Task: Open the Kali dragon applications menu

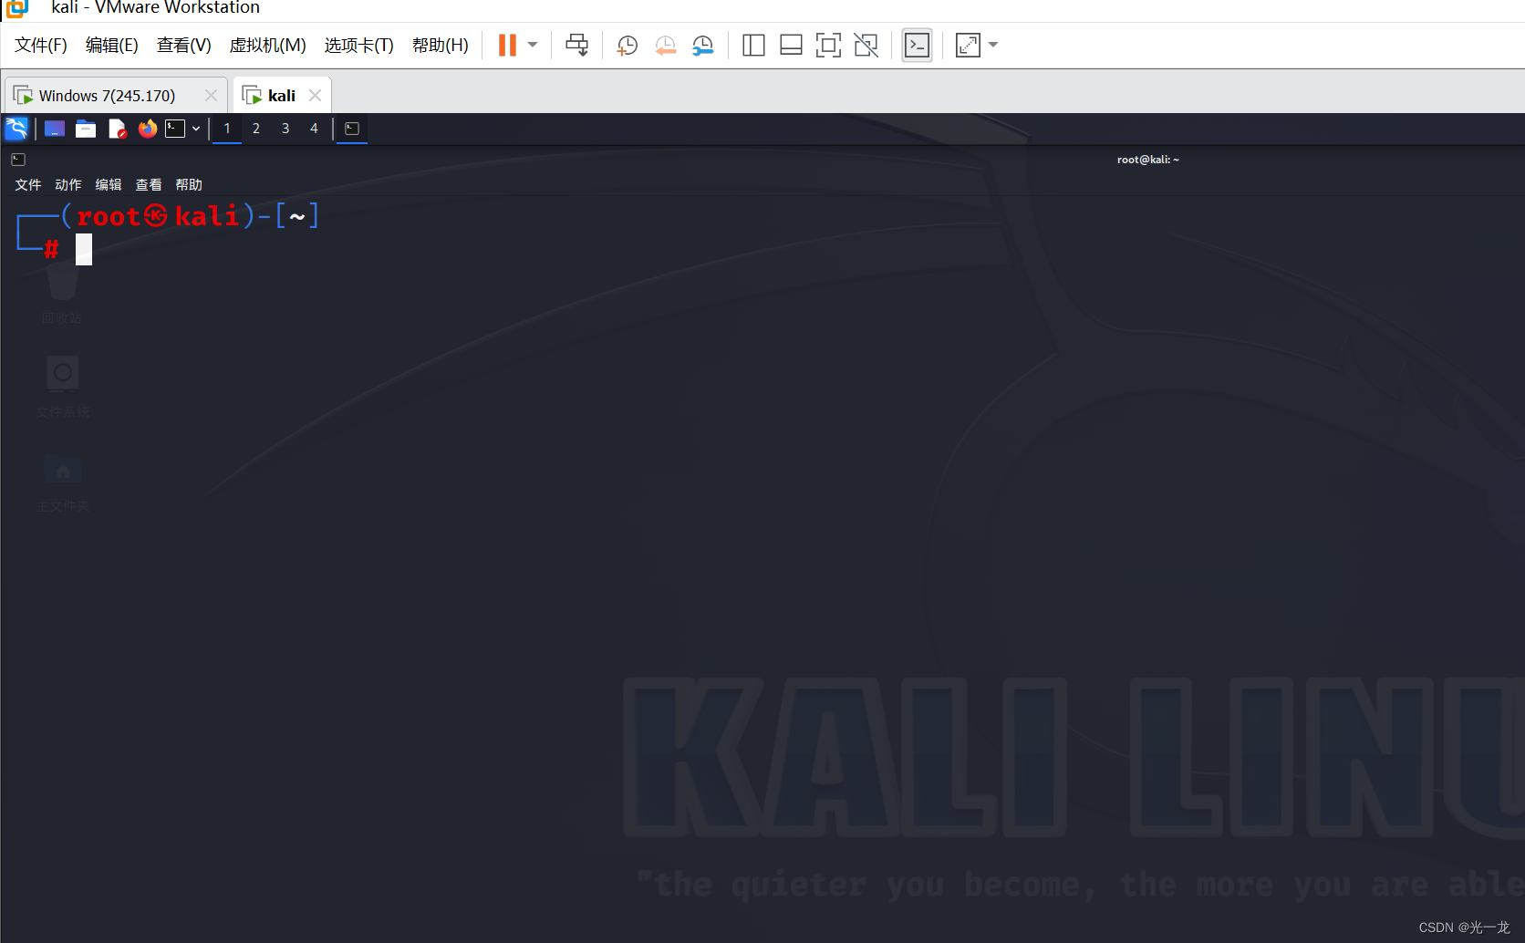Action: [16, 129]
